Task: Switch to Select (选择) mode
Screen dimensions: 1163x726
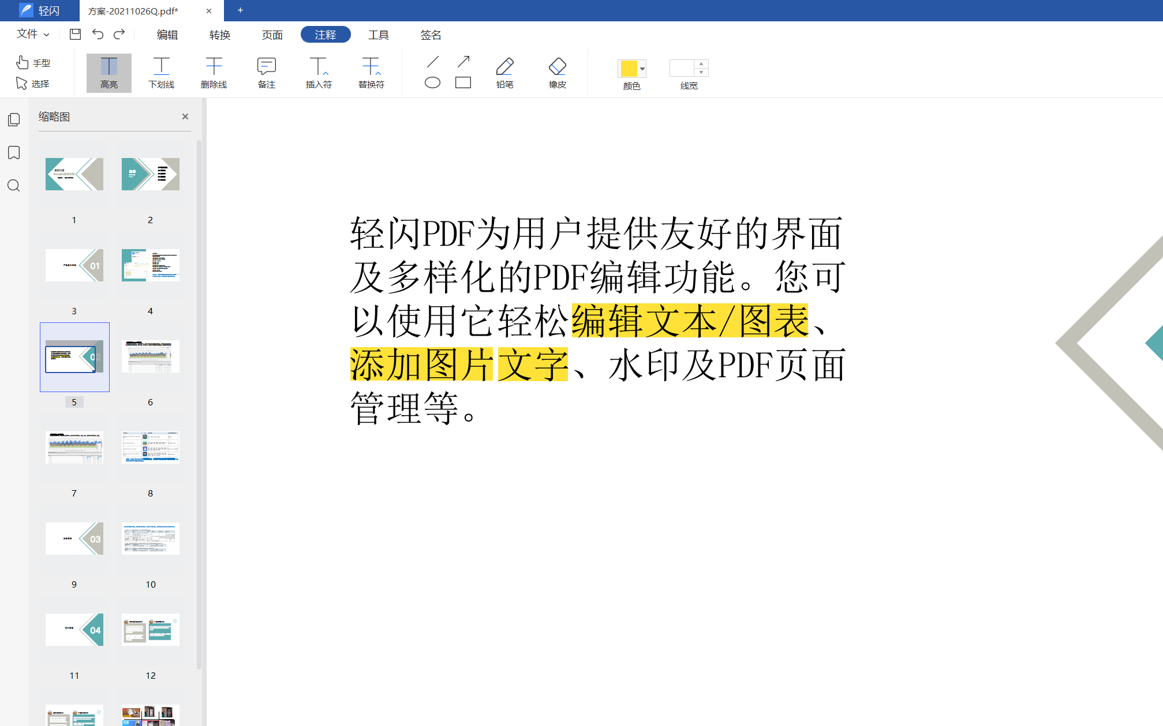Action: pos(33,84)
